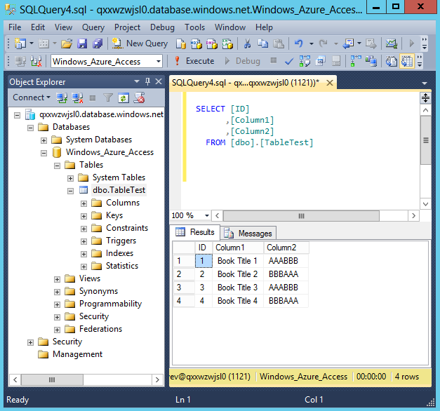Select the Security folder under Windows_Azure_Access

(93, 316)
